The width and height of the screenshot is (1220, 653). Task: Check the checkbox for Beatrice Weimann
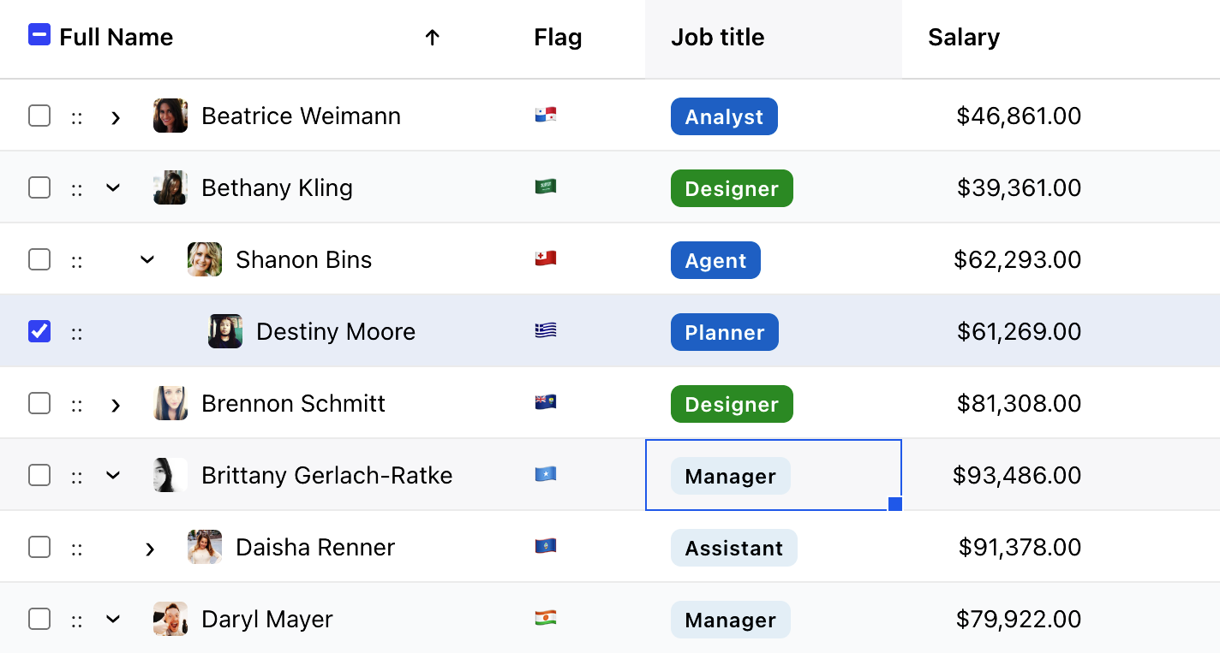(39, 116)
